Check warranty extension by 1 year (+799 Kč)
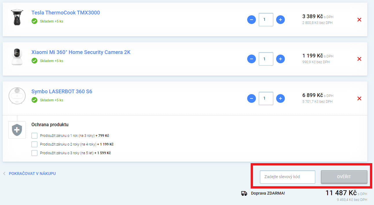The width and height of the screenshot is (374, 205). [x=34, y=136]
